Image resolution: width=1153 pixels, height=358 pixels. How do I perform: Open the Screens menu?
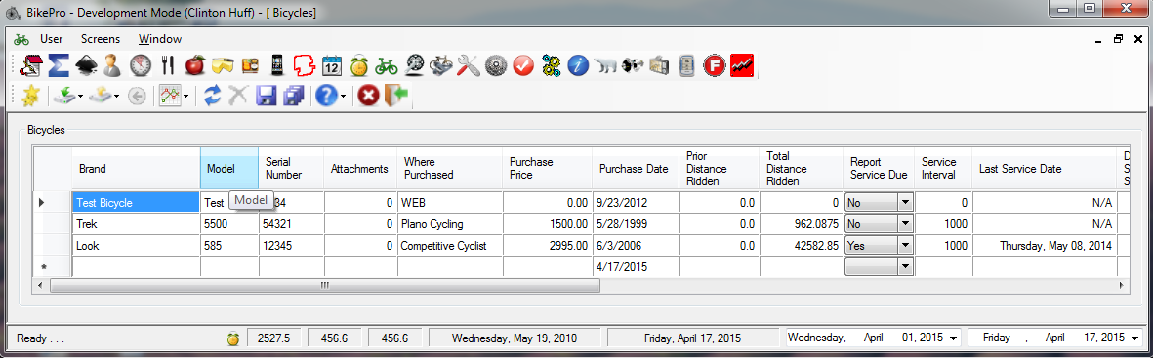(x=100, y=39)
